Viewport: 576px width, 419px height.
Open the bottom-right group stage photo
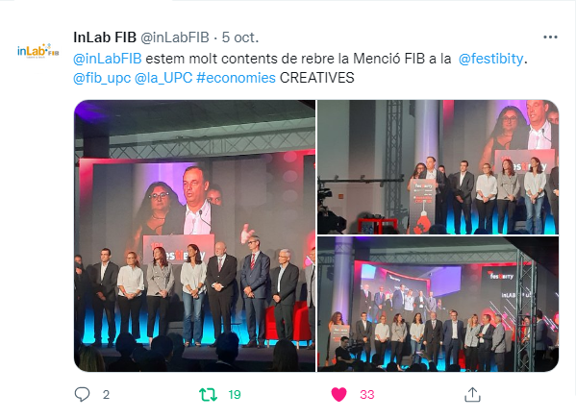(438, 305)
